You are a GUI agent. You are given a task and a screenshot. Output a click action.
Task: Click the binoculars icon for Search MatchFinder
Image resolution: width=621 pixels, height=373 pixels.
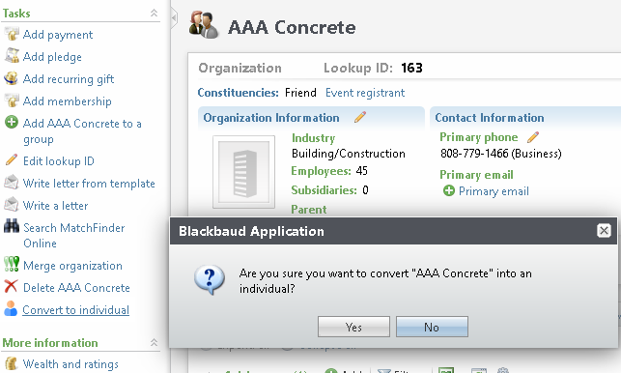point(12,226)
